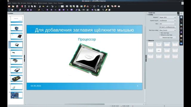The width and height of the screenshot is (191, 107).
Task: Click the Print icon
Action: coord(25,6)
